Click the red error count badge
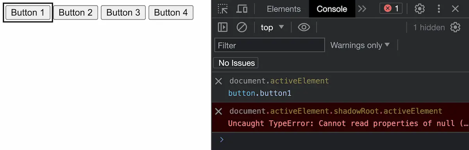469x150 pixels. click(391, 9)
